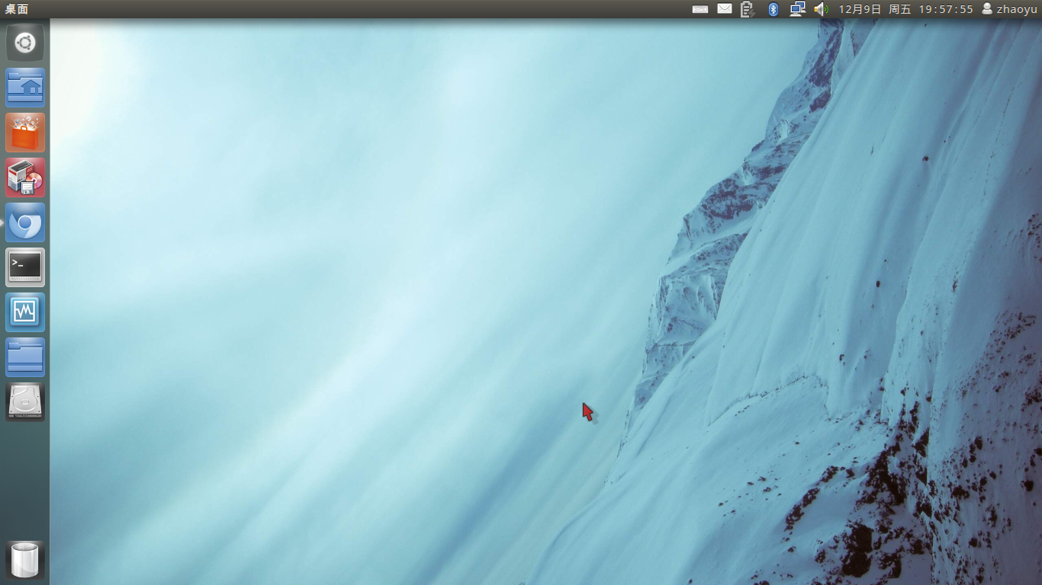Screen dimensions: 1042x585
Task: Open the Bluetooth indicator menu
Action: [x=773, y=9]
